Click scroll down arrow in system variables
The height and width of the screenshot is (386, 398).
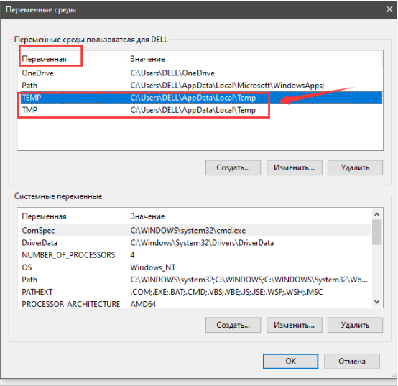(377, 302)
